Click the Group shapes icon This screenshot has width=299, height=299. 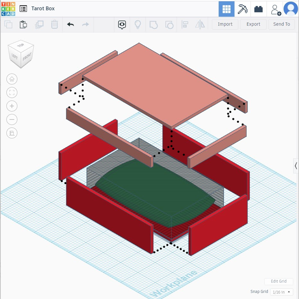154,25
